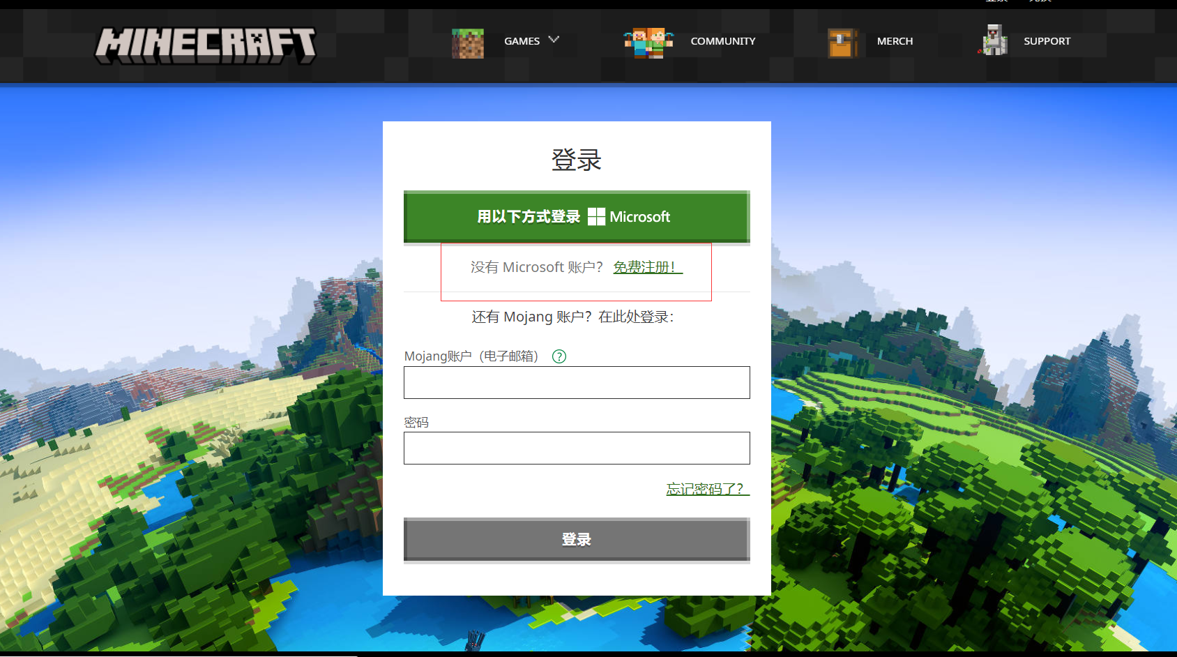The height and width of the screenshot is (657, 1177).
Task: Go to the MERCH navigation item
Action: 895,41
